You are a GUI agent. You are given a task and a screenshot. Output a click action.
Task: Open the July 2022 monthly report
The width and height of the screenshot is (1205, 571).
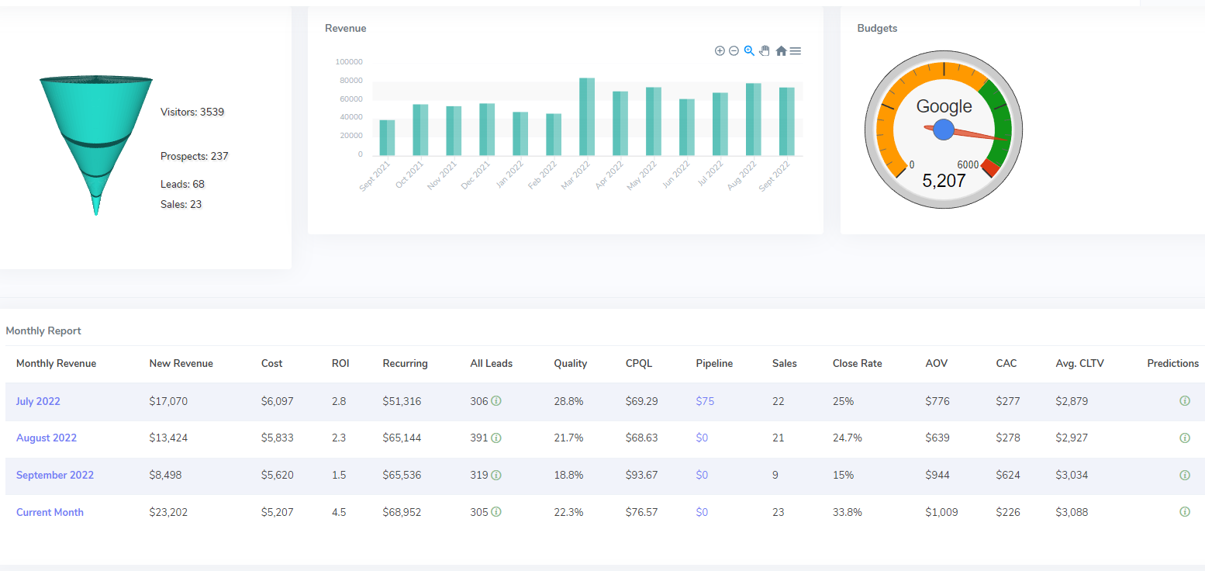tap(38, 401)
